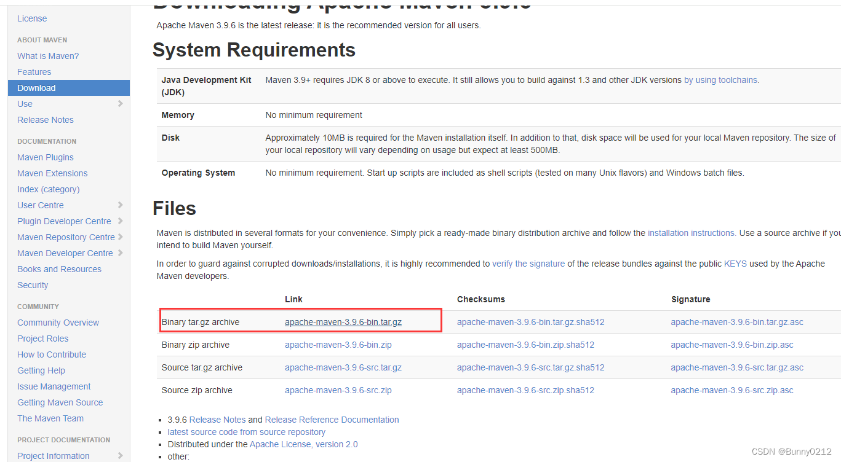Open latest source code from source repository
The width and height of the screenshot is (841, 462).
[x=247, y=432]
